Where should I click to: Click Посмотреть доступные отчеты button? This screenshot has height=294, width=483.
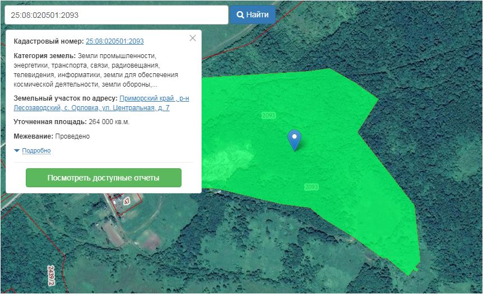tap(104, 178)
